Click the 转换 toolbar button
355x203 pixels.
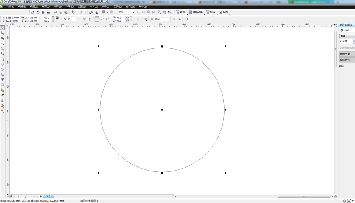[211, 12]
